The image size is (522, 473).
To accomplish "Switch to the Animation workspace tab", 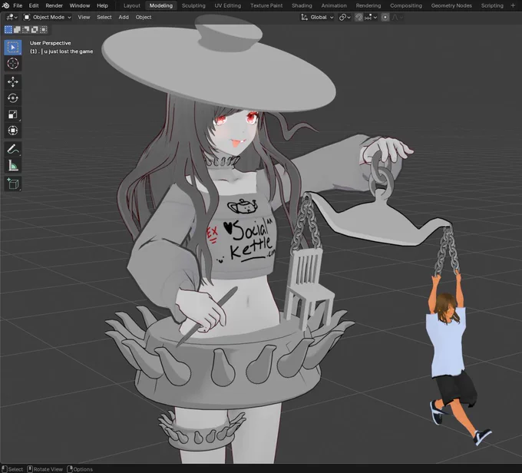I will (334, 5).
